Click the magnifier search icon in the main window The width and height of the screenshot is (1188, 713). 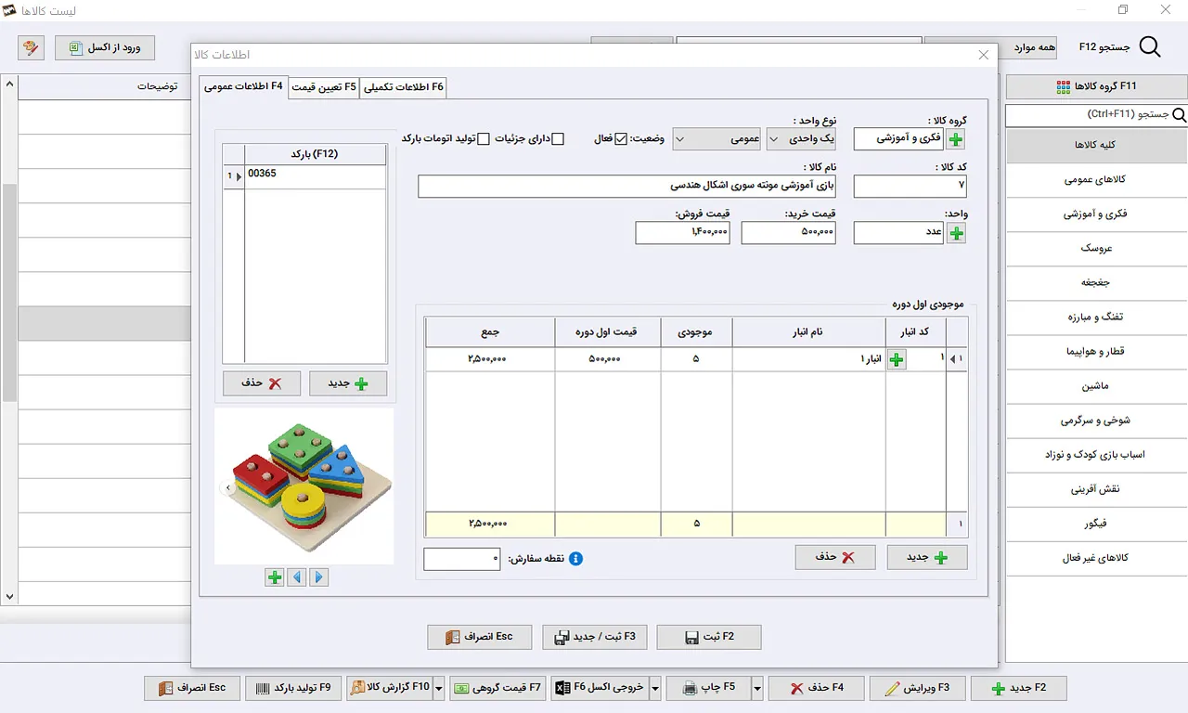pos(1149,47)
